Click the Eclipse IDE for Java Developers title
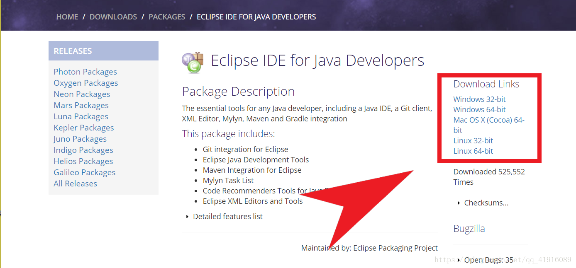 pos(317,60)
